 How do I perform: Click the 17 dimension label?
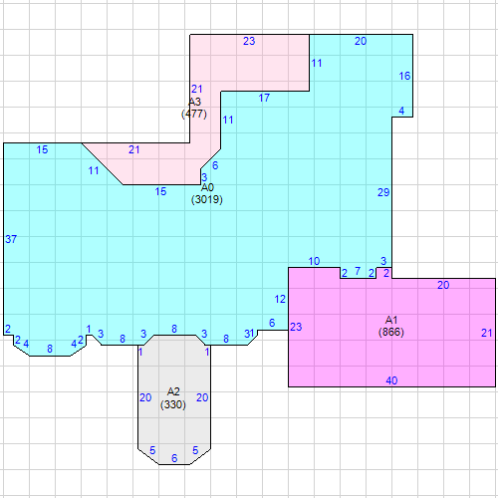tap(264, 98)
